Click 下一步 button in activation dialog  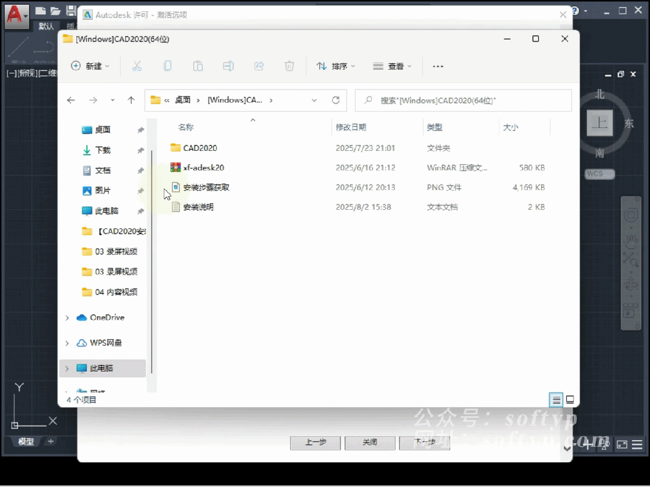(424, 443)
